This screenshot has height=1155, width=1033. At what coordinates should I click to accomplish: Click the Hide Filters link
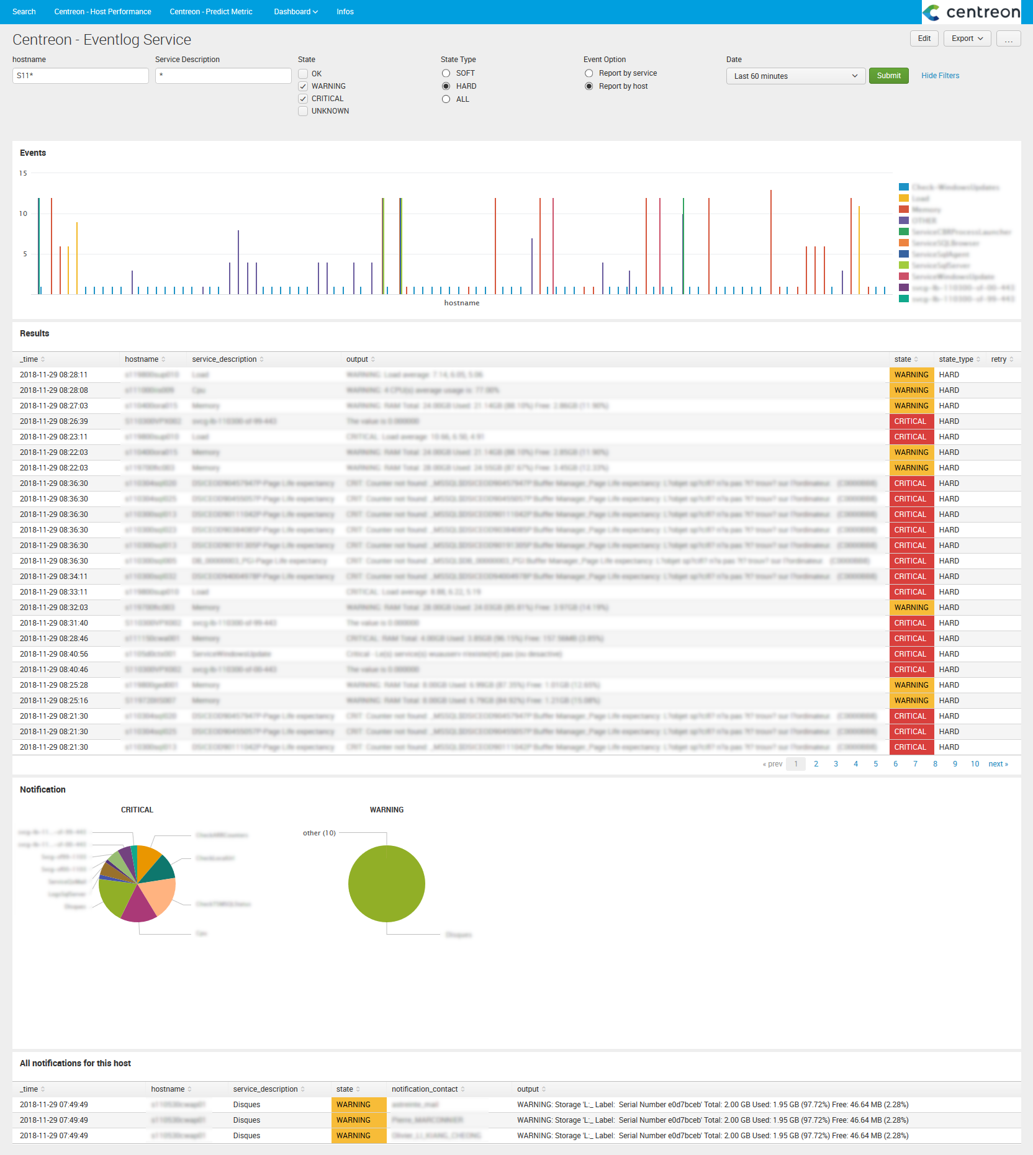(940, 76)
